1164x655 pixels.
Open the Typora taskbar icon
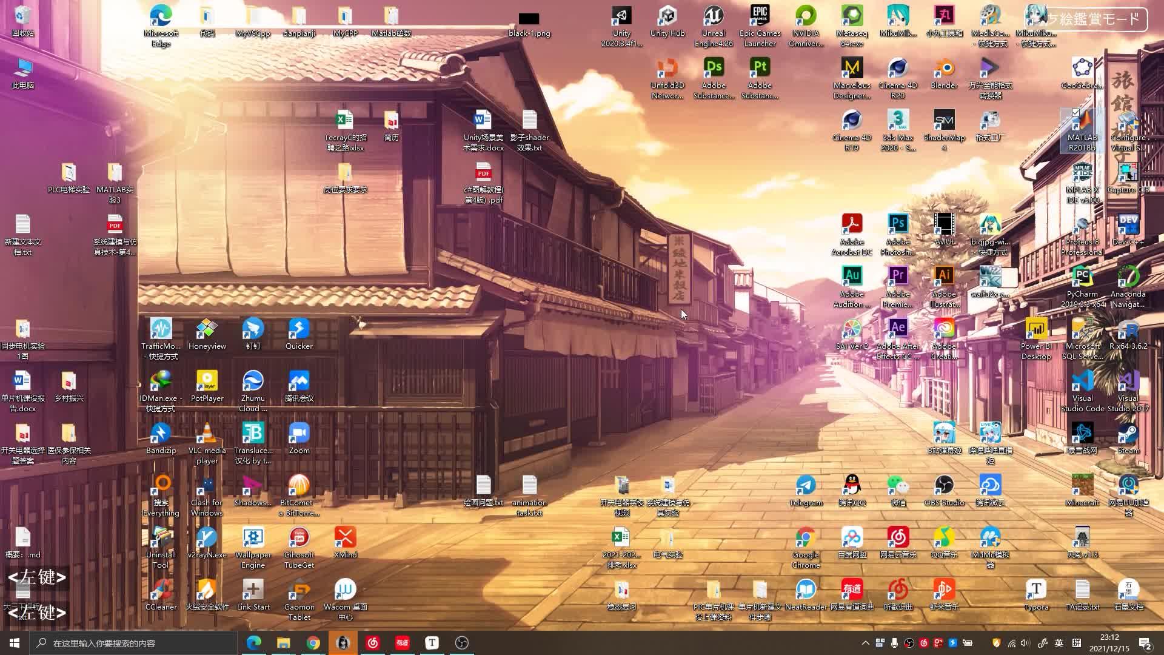tap(432, 643)
